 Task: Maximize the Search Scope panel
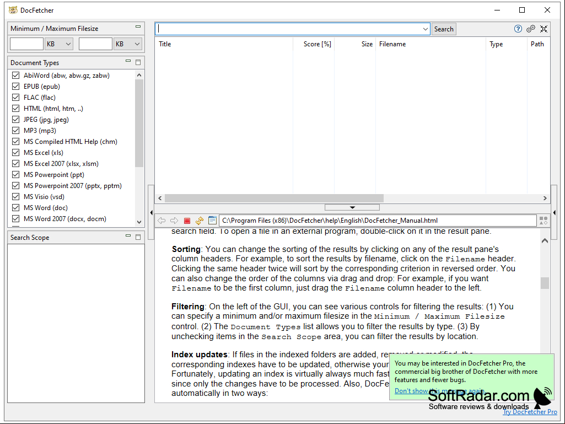tap(138, 237)
